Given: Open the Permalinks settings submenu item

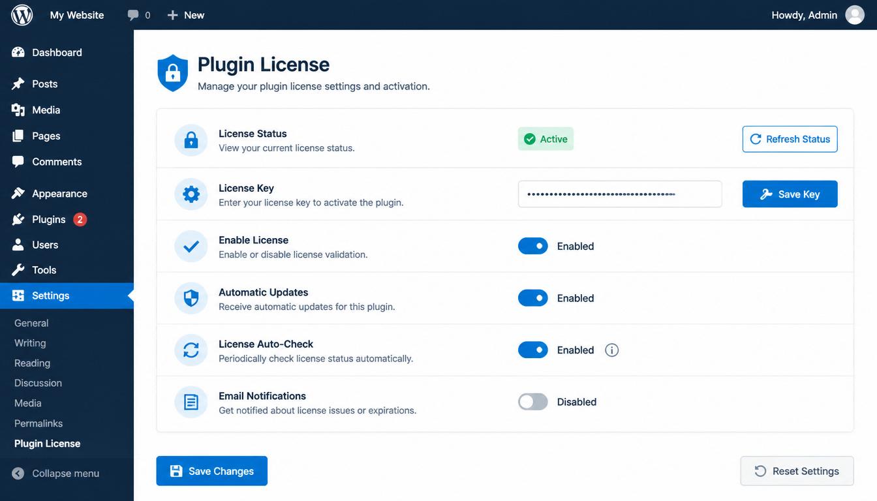Looking at the screenshot, I should click(38, 423).
